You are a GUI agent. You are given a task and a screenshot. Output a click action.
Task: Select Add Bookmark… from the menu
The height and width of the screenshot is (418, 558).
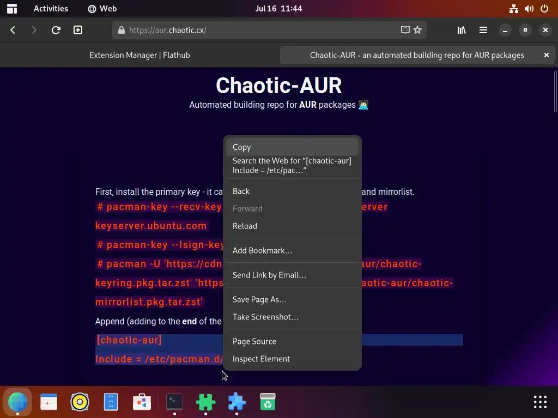point(292,250)
